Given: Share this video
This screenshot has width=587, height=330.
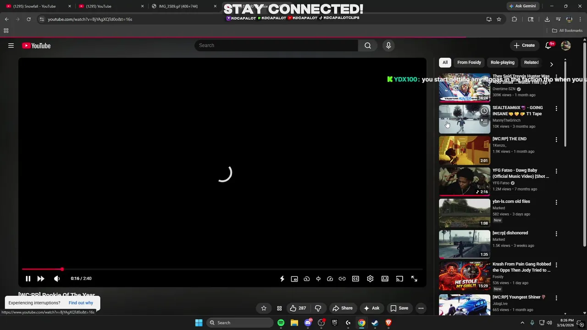Looking at the screenshot, I should 343,308.
